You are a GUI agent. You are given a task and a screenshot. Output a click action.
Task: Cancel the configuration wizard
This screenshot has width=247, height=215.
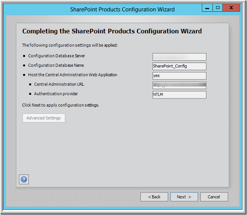coord(214,197)
